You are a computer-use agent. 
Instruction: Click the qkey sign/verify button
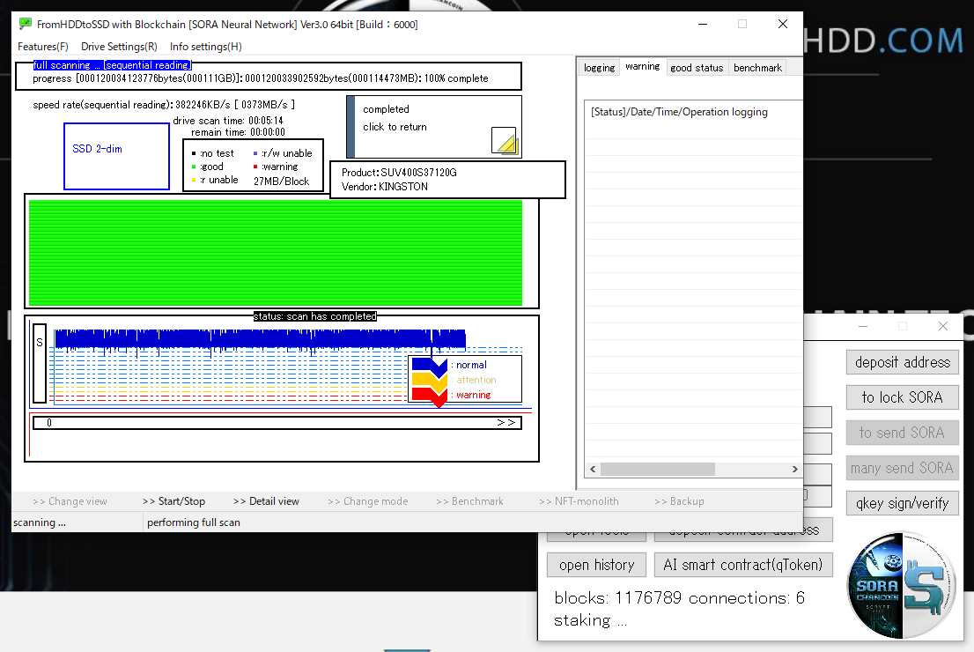[x=903, y=503]
